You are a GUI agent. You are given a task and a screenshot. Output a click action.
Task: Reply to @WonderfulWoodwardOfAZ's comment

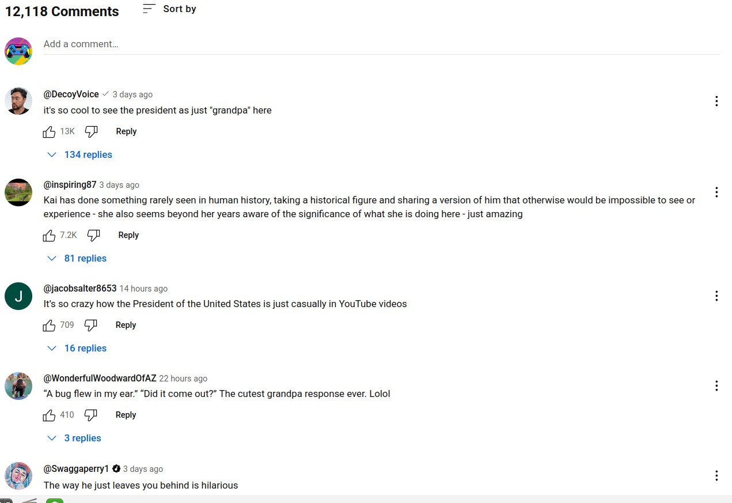pyautogui.click(x=126, y=415)
